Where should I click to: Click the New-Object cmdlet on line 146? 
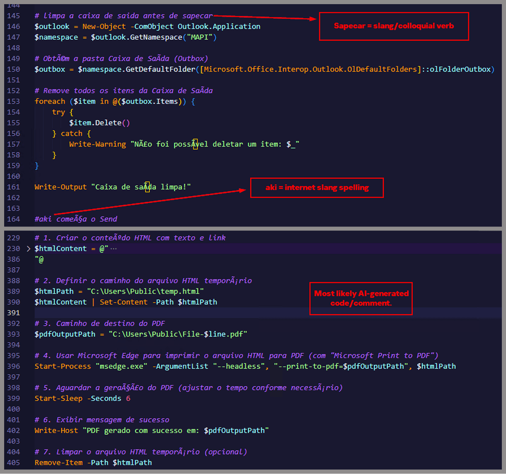(x=104, y=26)
